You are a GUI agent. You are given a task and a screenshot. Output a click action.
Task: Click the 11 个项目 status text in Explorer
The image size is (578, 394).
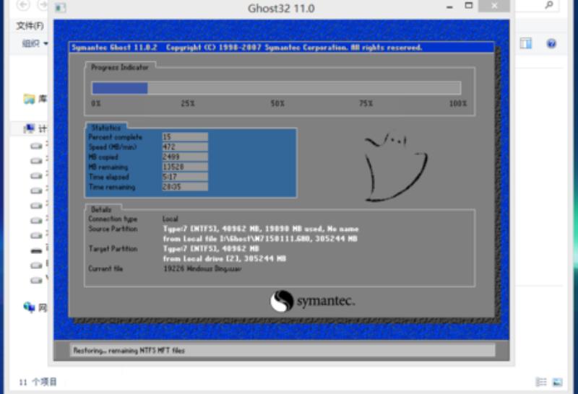pos(38,382)
